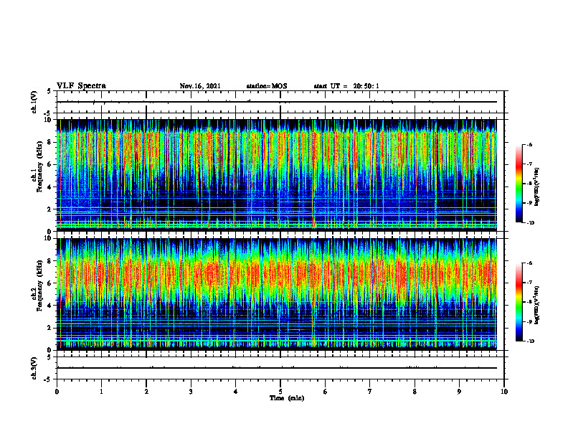Click the "10" kHz tick on ch.2 frequency axis
The image size is (568, 439).
[x=49, y=238]
